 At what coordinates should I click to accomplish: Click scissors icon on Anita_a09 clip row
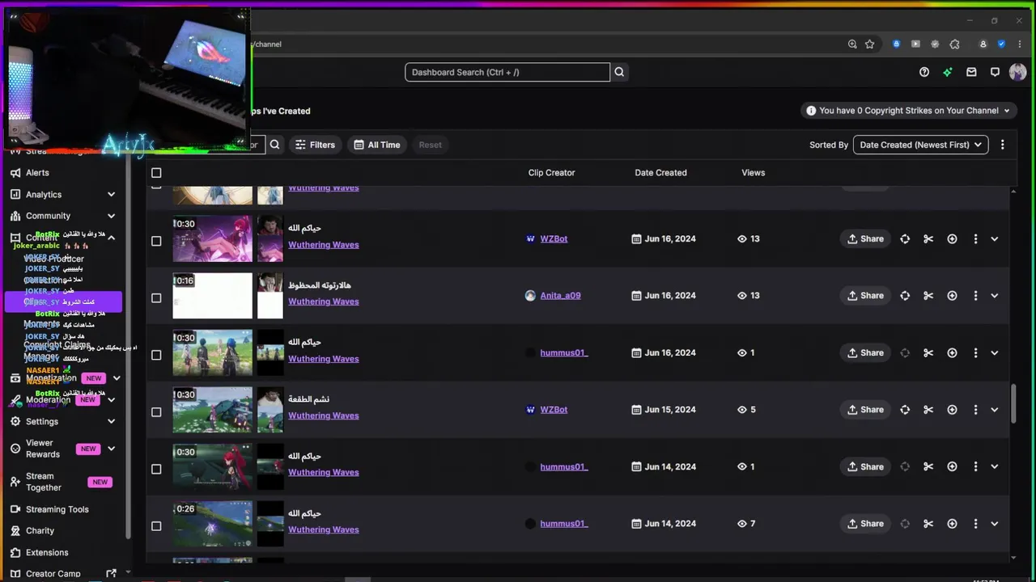(x=928, y=296)
